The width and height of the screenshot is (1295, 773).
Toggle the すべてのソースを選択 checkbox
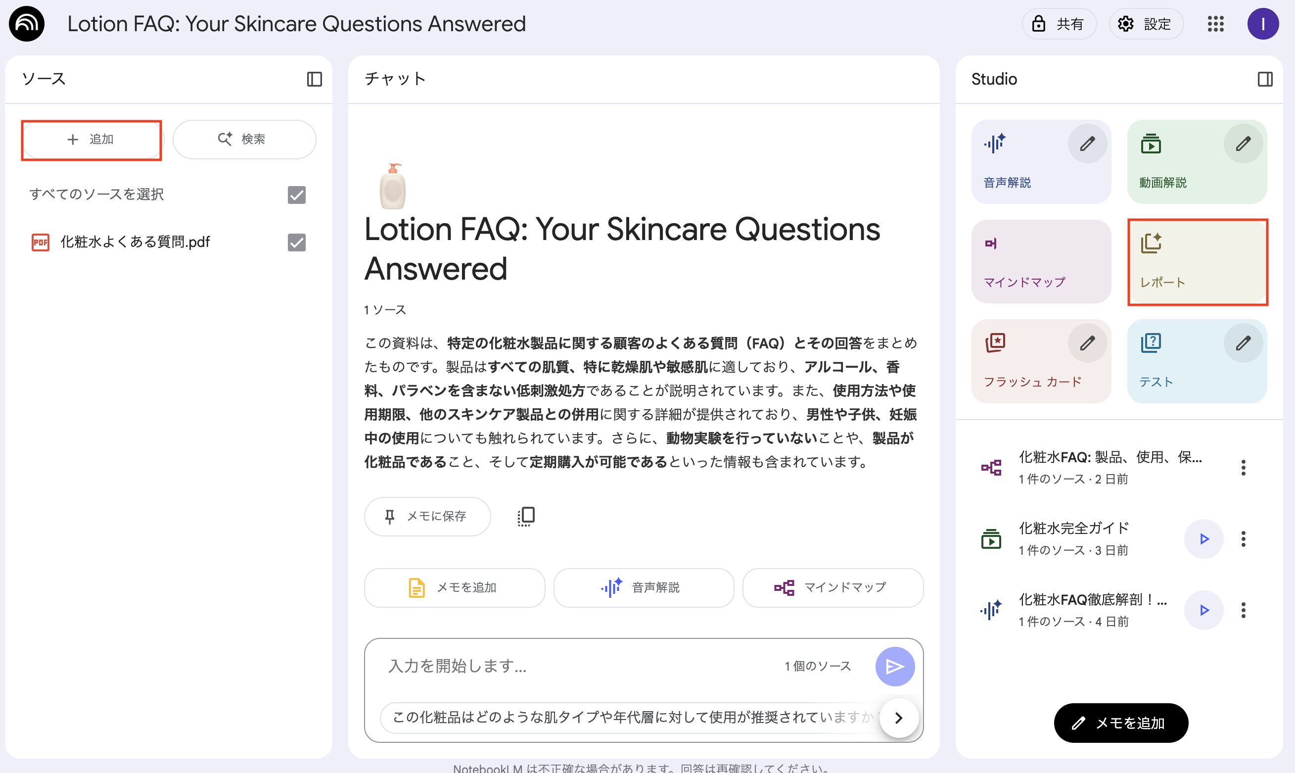297,195
